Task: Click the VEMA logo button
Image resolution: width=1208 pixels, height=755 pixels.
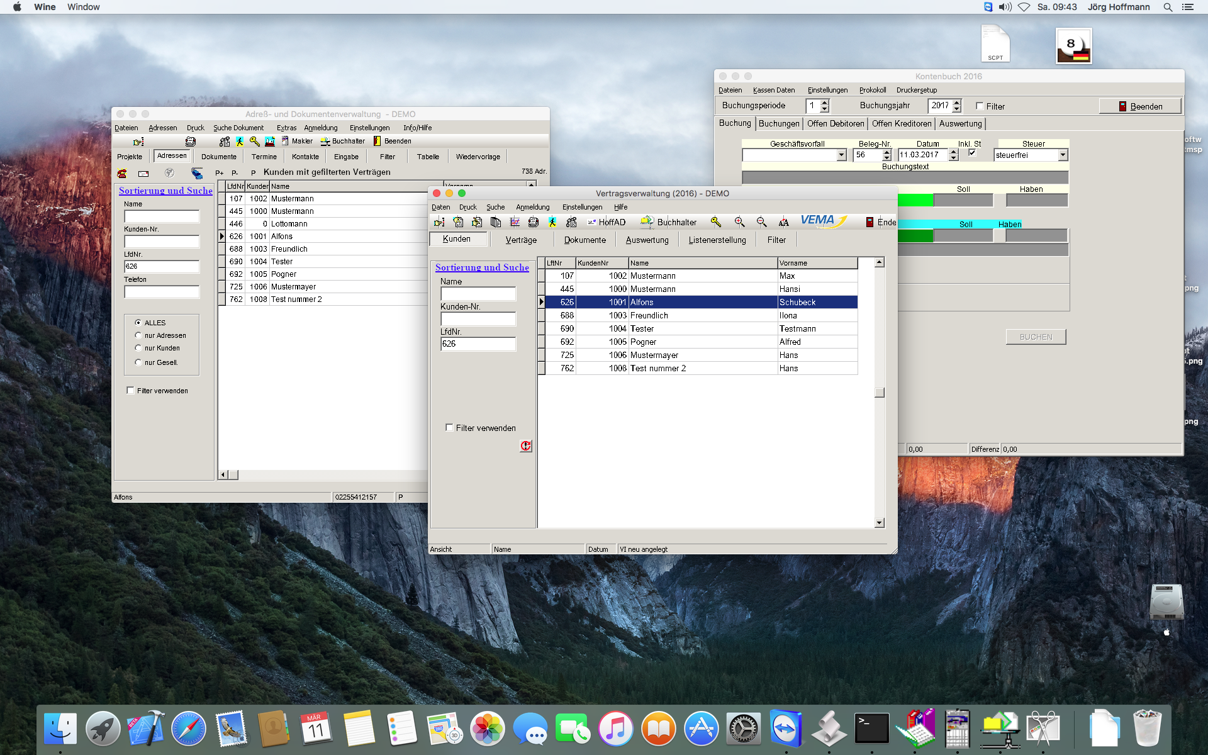Action: (823, 221)
